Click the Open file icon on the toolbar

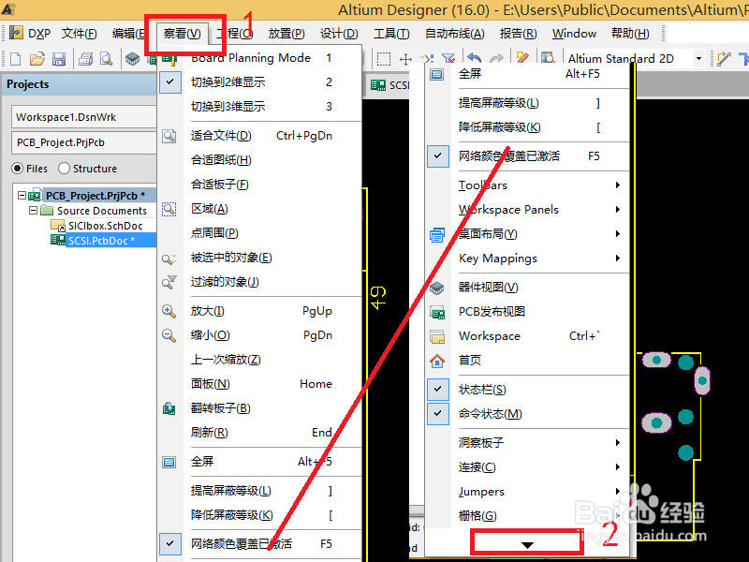coord(36,58)
